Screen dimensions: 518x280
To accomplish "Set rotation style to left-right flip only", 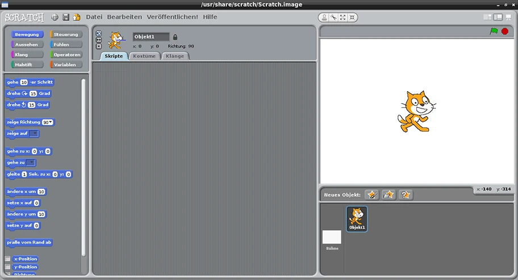I will (99, 40).
